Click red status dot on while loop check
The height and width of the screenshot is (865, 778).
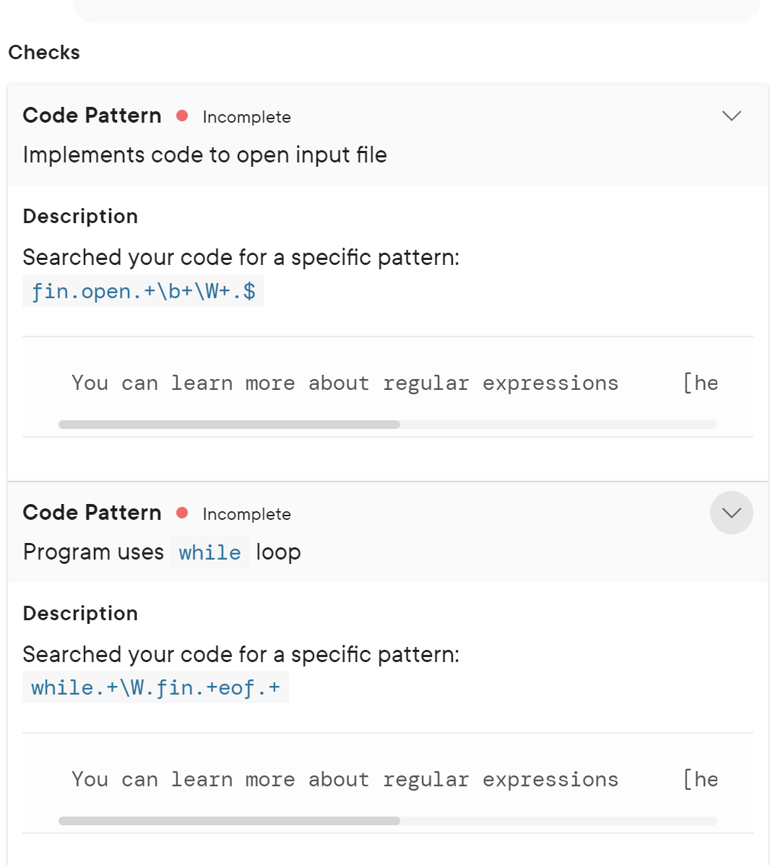182,513
